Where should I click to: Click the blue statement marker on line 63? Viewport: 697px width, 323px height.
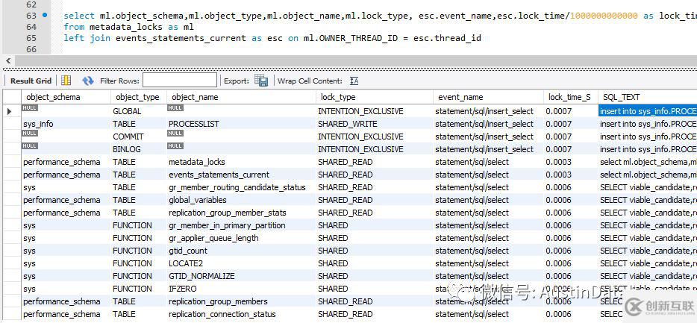(45, 15)
